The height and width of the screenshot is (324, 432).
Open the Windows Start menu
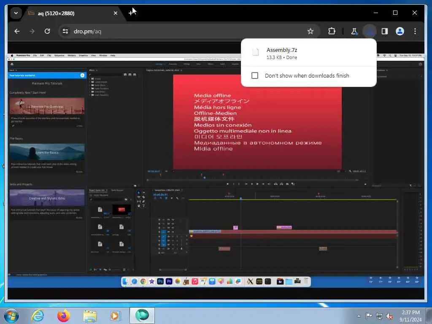point(11,316)
